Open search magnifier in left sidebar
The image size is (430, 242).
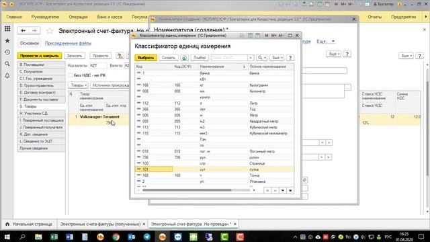(x=7, y=64)
